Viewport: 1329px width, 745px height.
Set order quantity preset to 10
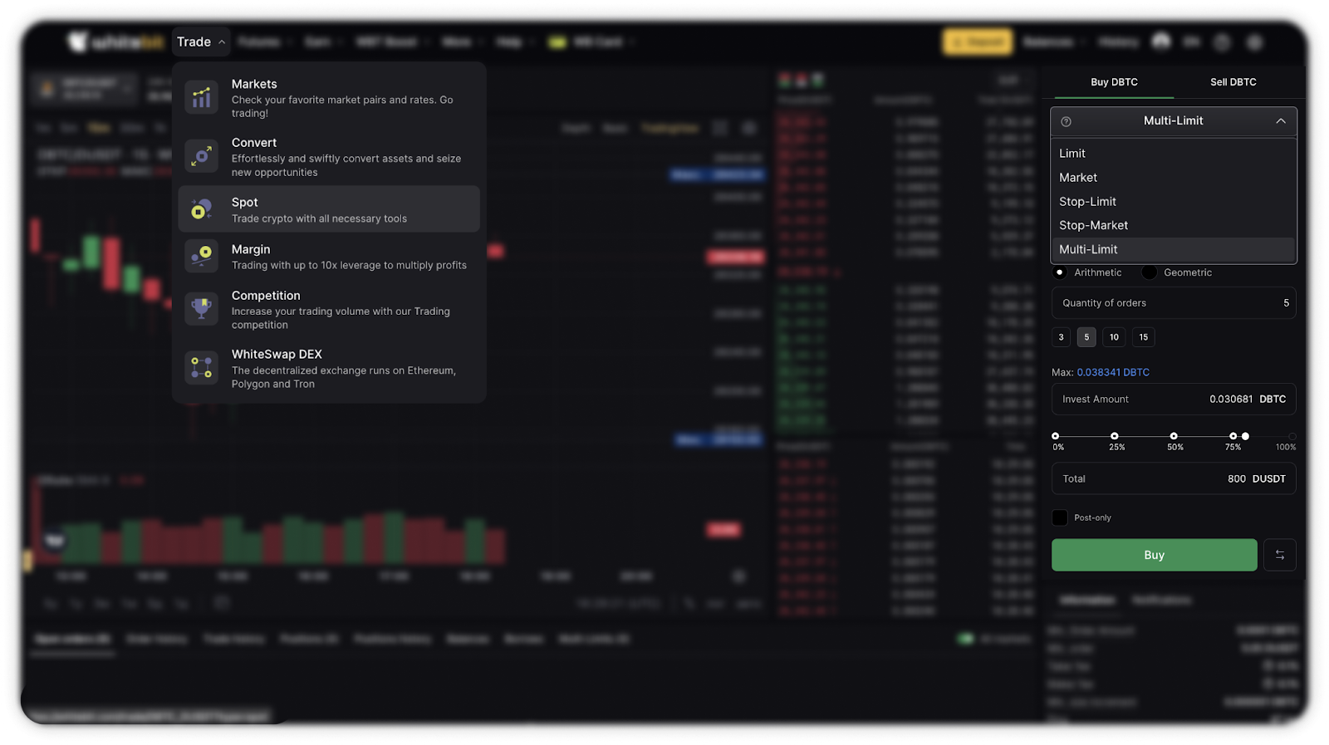point(1114,337)
